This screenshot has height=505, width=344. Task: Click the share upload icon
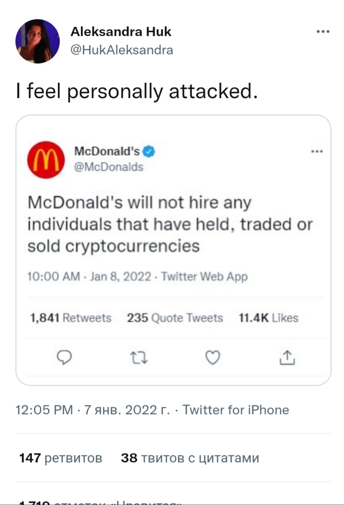point(287,357)
